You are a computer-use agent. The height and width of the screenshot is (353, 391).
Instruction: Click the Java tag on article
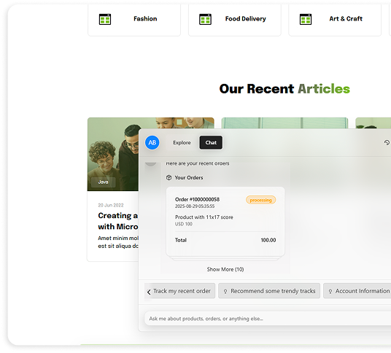(x=104, y=182)
